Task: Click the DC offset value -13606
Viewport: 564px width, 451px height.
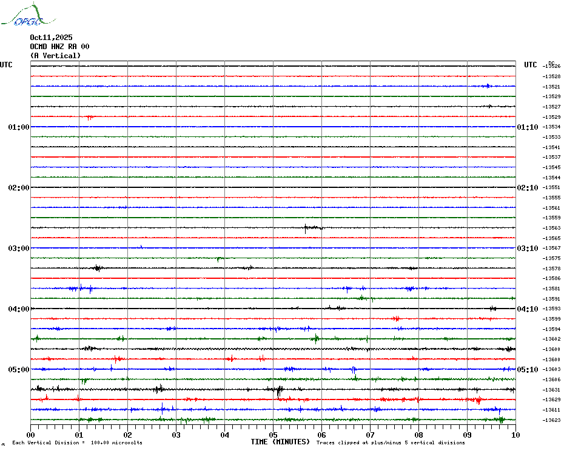Action: point(551,380)
